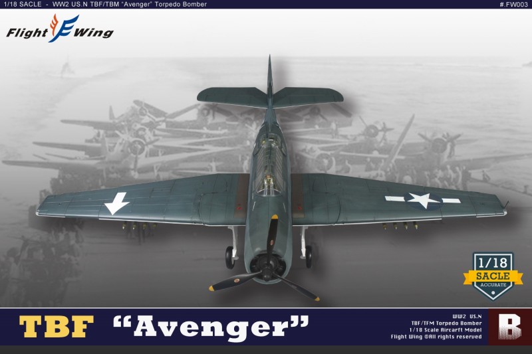Click the white star insignia on the wing

[423, 199]
